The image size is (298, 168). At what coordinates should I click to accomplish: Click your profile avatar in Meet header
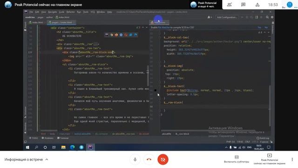pos(290,5)
